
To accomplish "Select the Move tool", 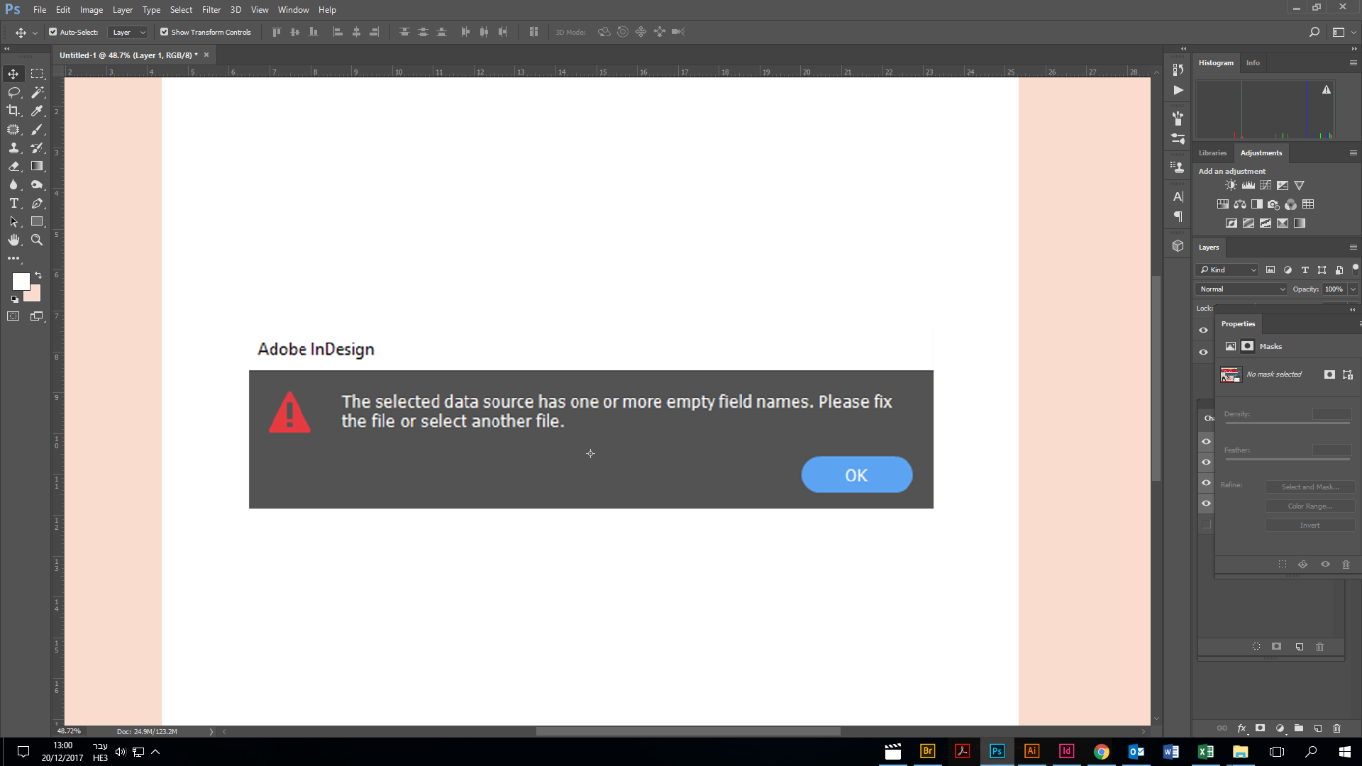I will 13,74.
